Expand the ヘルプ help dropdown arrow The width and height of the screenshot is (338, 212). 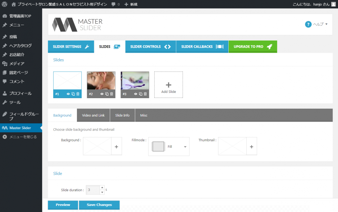[326, 24]
